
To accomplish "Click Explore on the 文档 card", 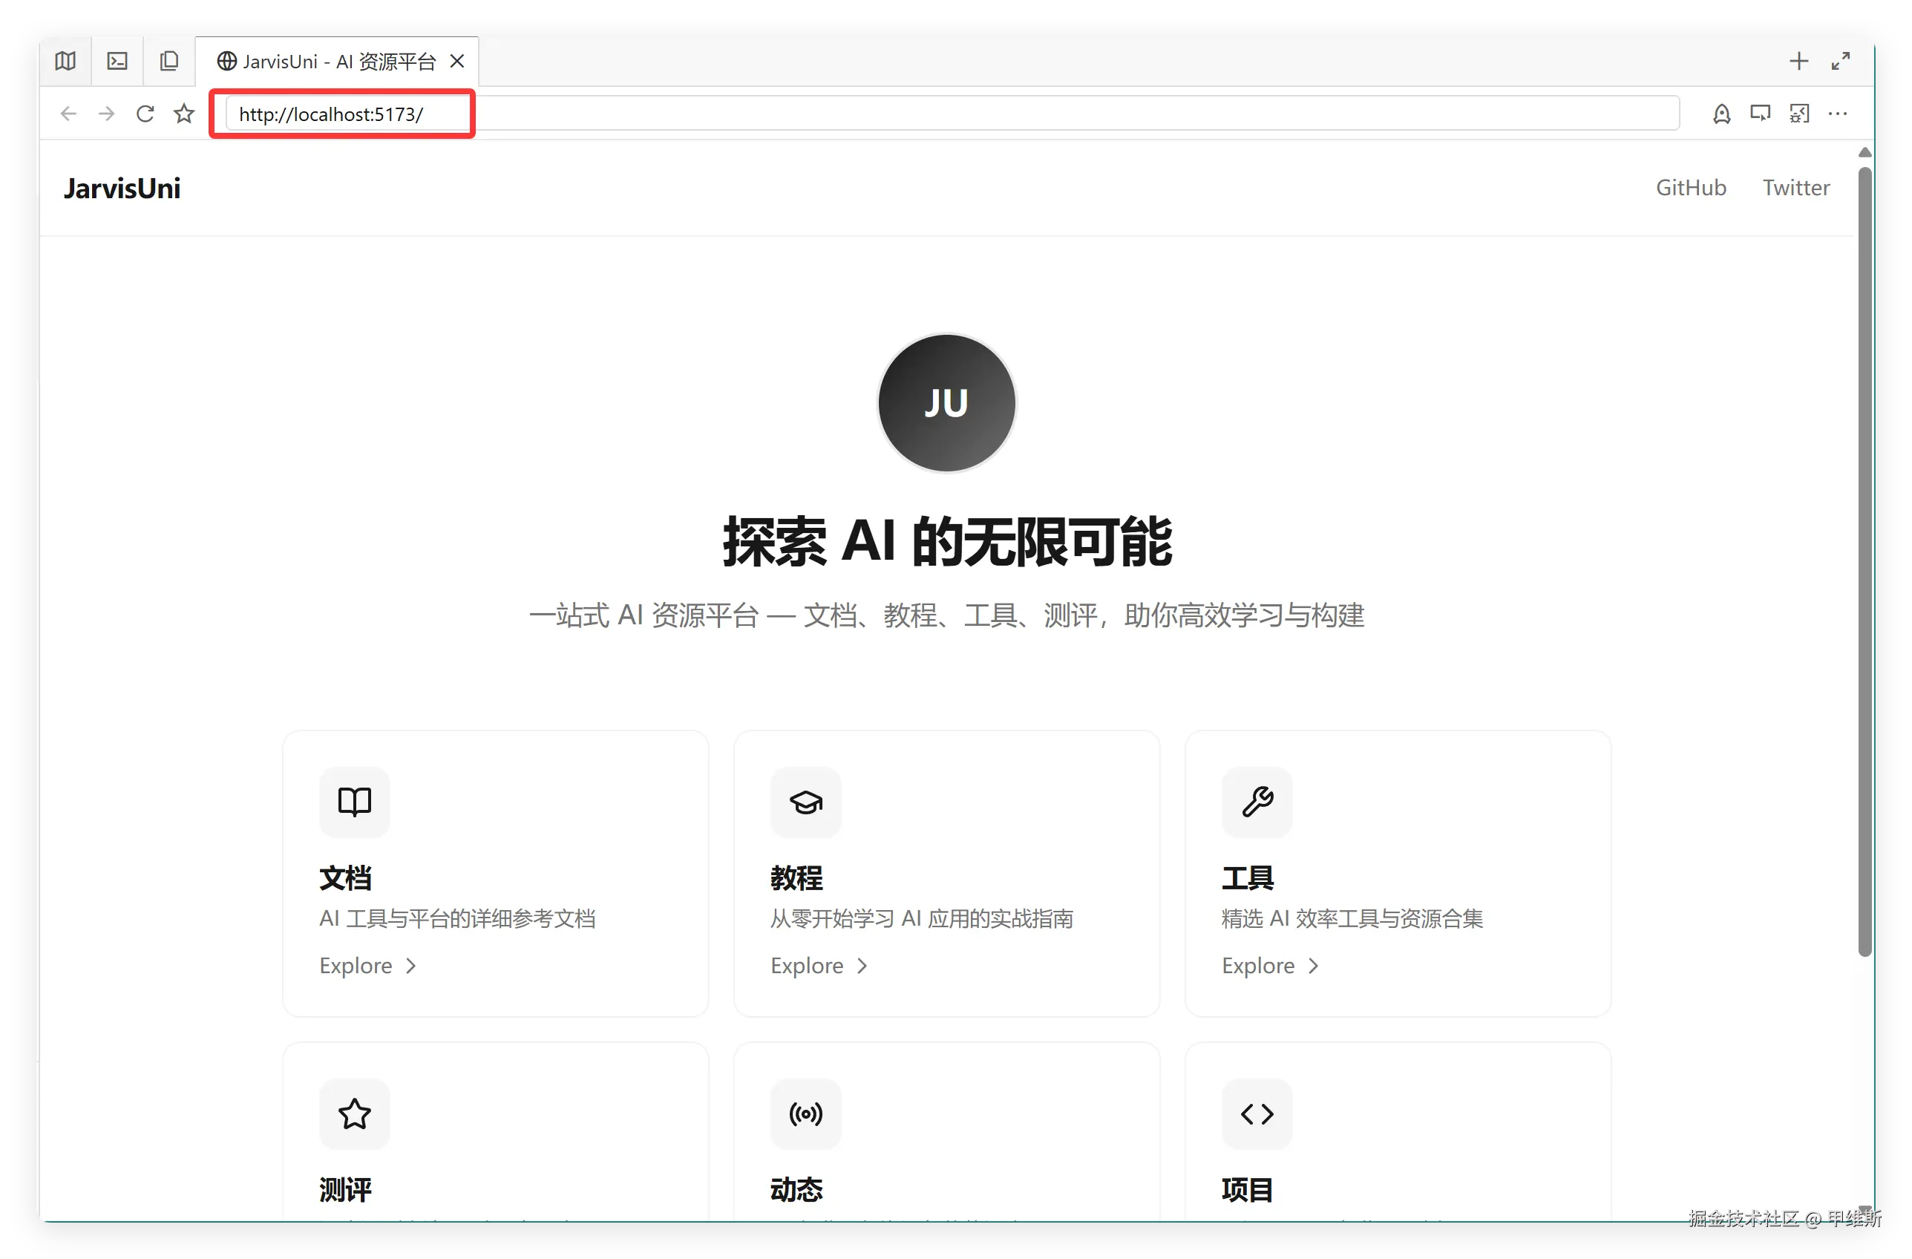I will [368, 966].
